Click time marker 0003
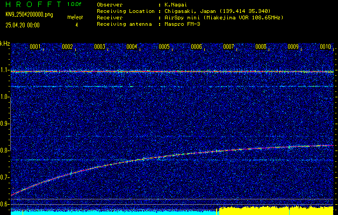Viewport: 338px width, 215px height. [99, 47]
